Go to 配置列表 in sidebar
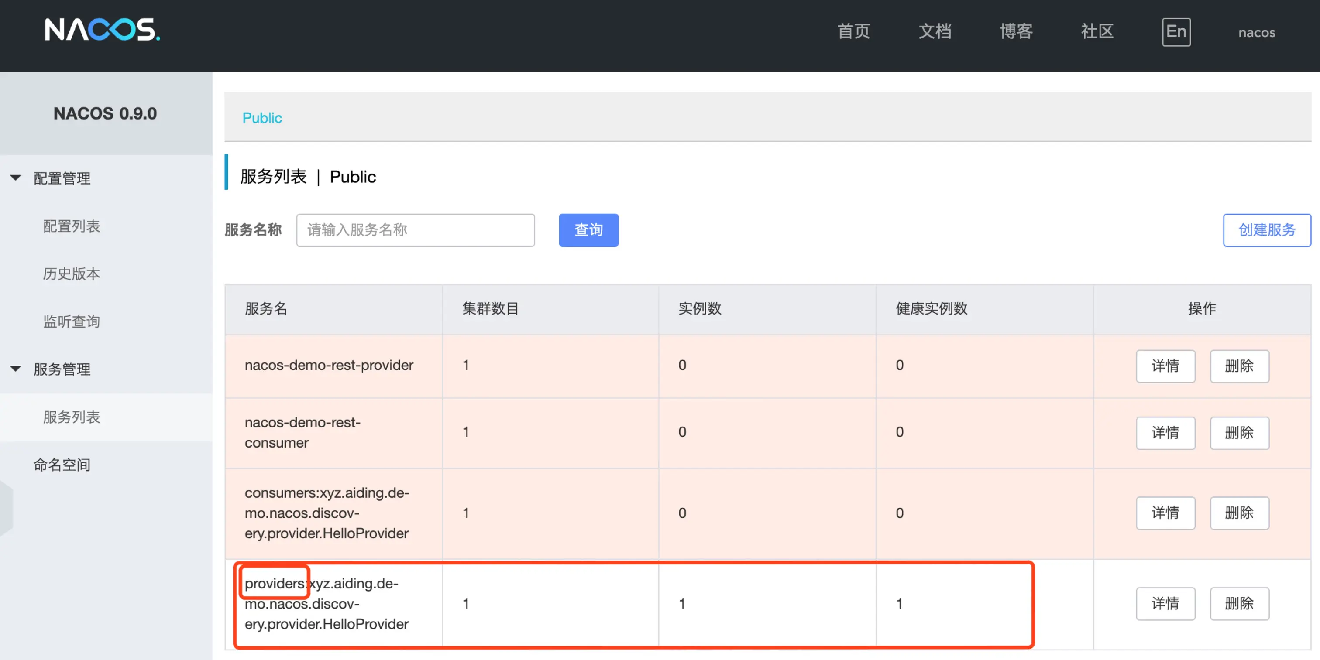The width and height of the screenshot is (1320, 660). coord(72,226)
